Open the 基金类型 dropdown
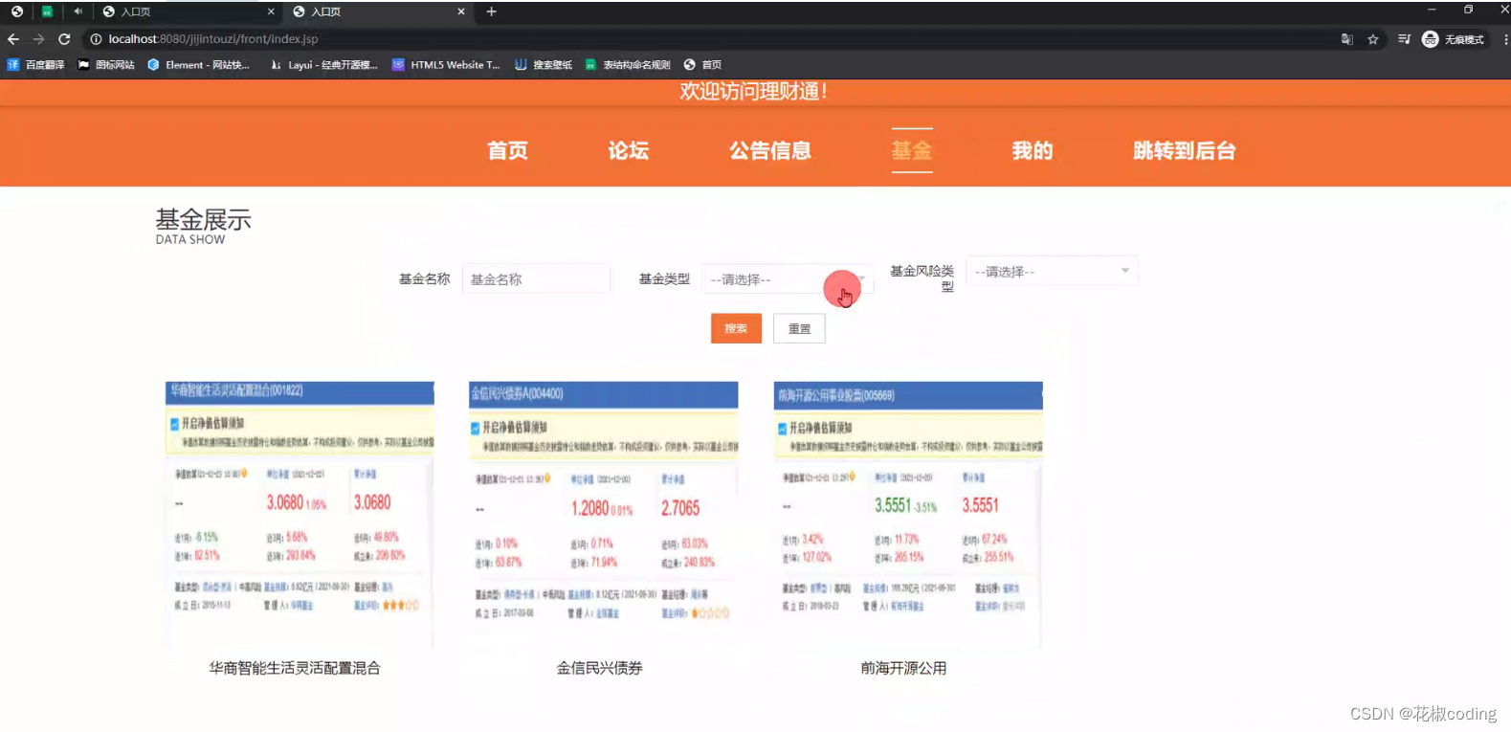The height and width of the screenshot is (732, 1511). [x=788, y=279]
